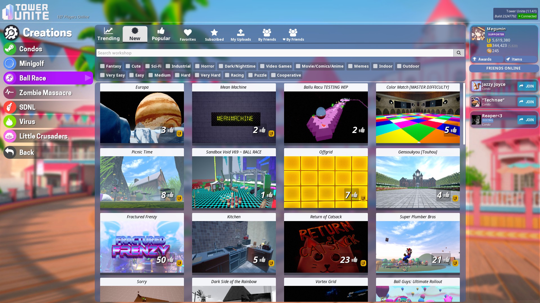Viewport: 540px width, 303px height.
Task: Click coin icon on Super Plumber Bros
Action: point(455,263)
